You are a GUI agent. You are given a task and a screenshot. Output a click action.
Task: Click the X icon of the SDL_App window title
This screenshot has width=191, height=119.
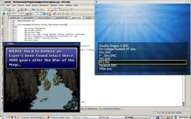pos(96,2)
